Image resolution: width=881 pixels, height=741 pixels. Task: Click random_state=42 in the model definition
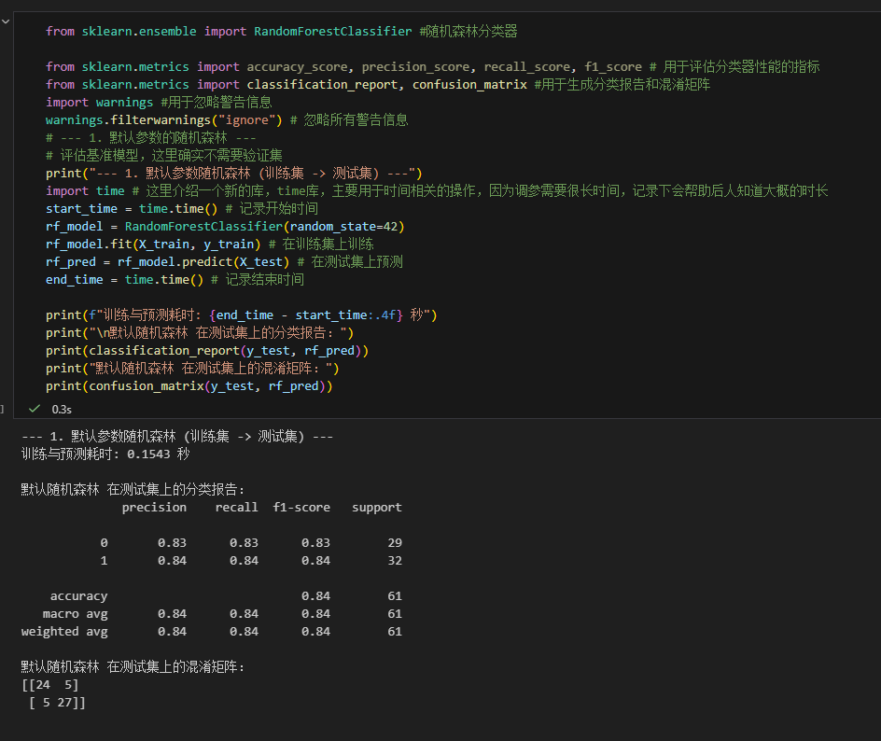(343, 226)
